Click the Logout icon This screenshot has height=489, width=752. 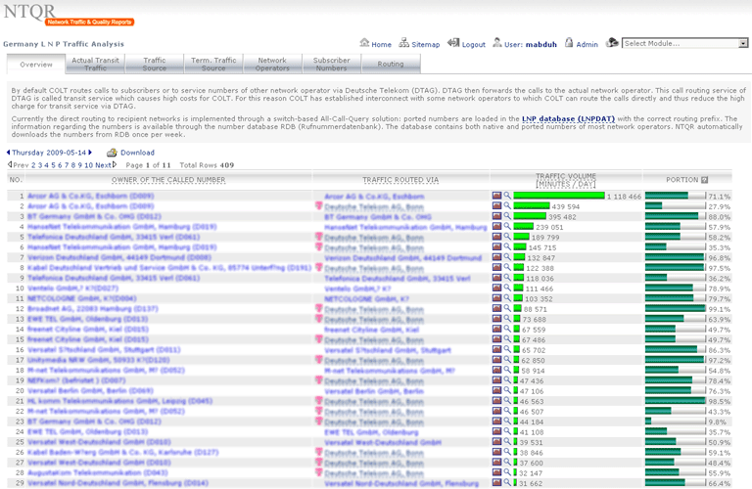[x=452, y=44]
